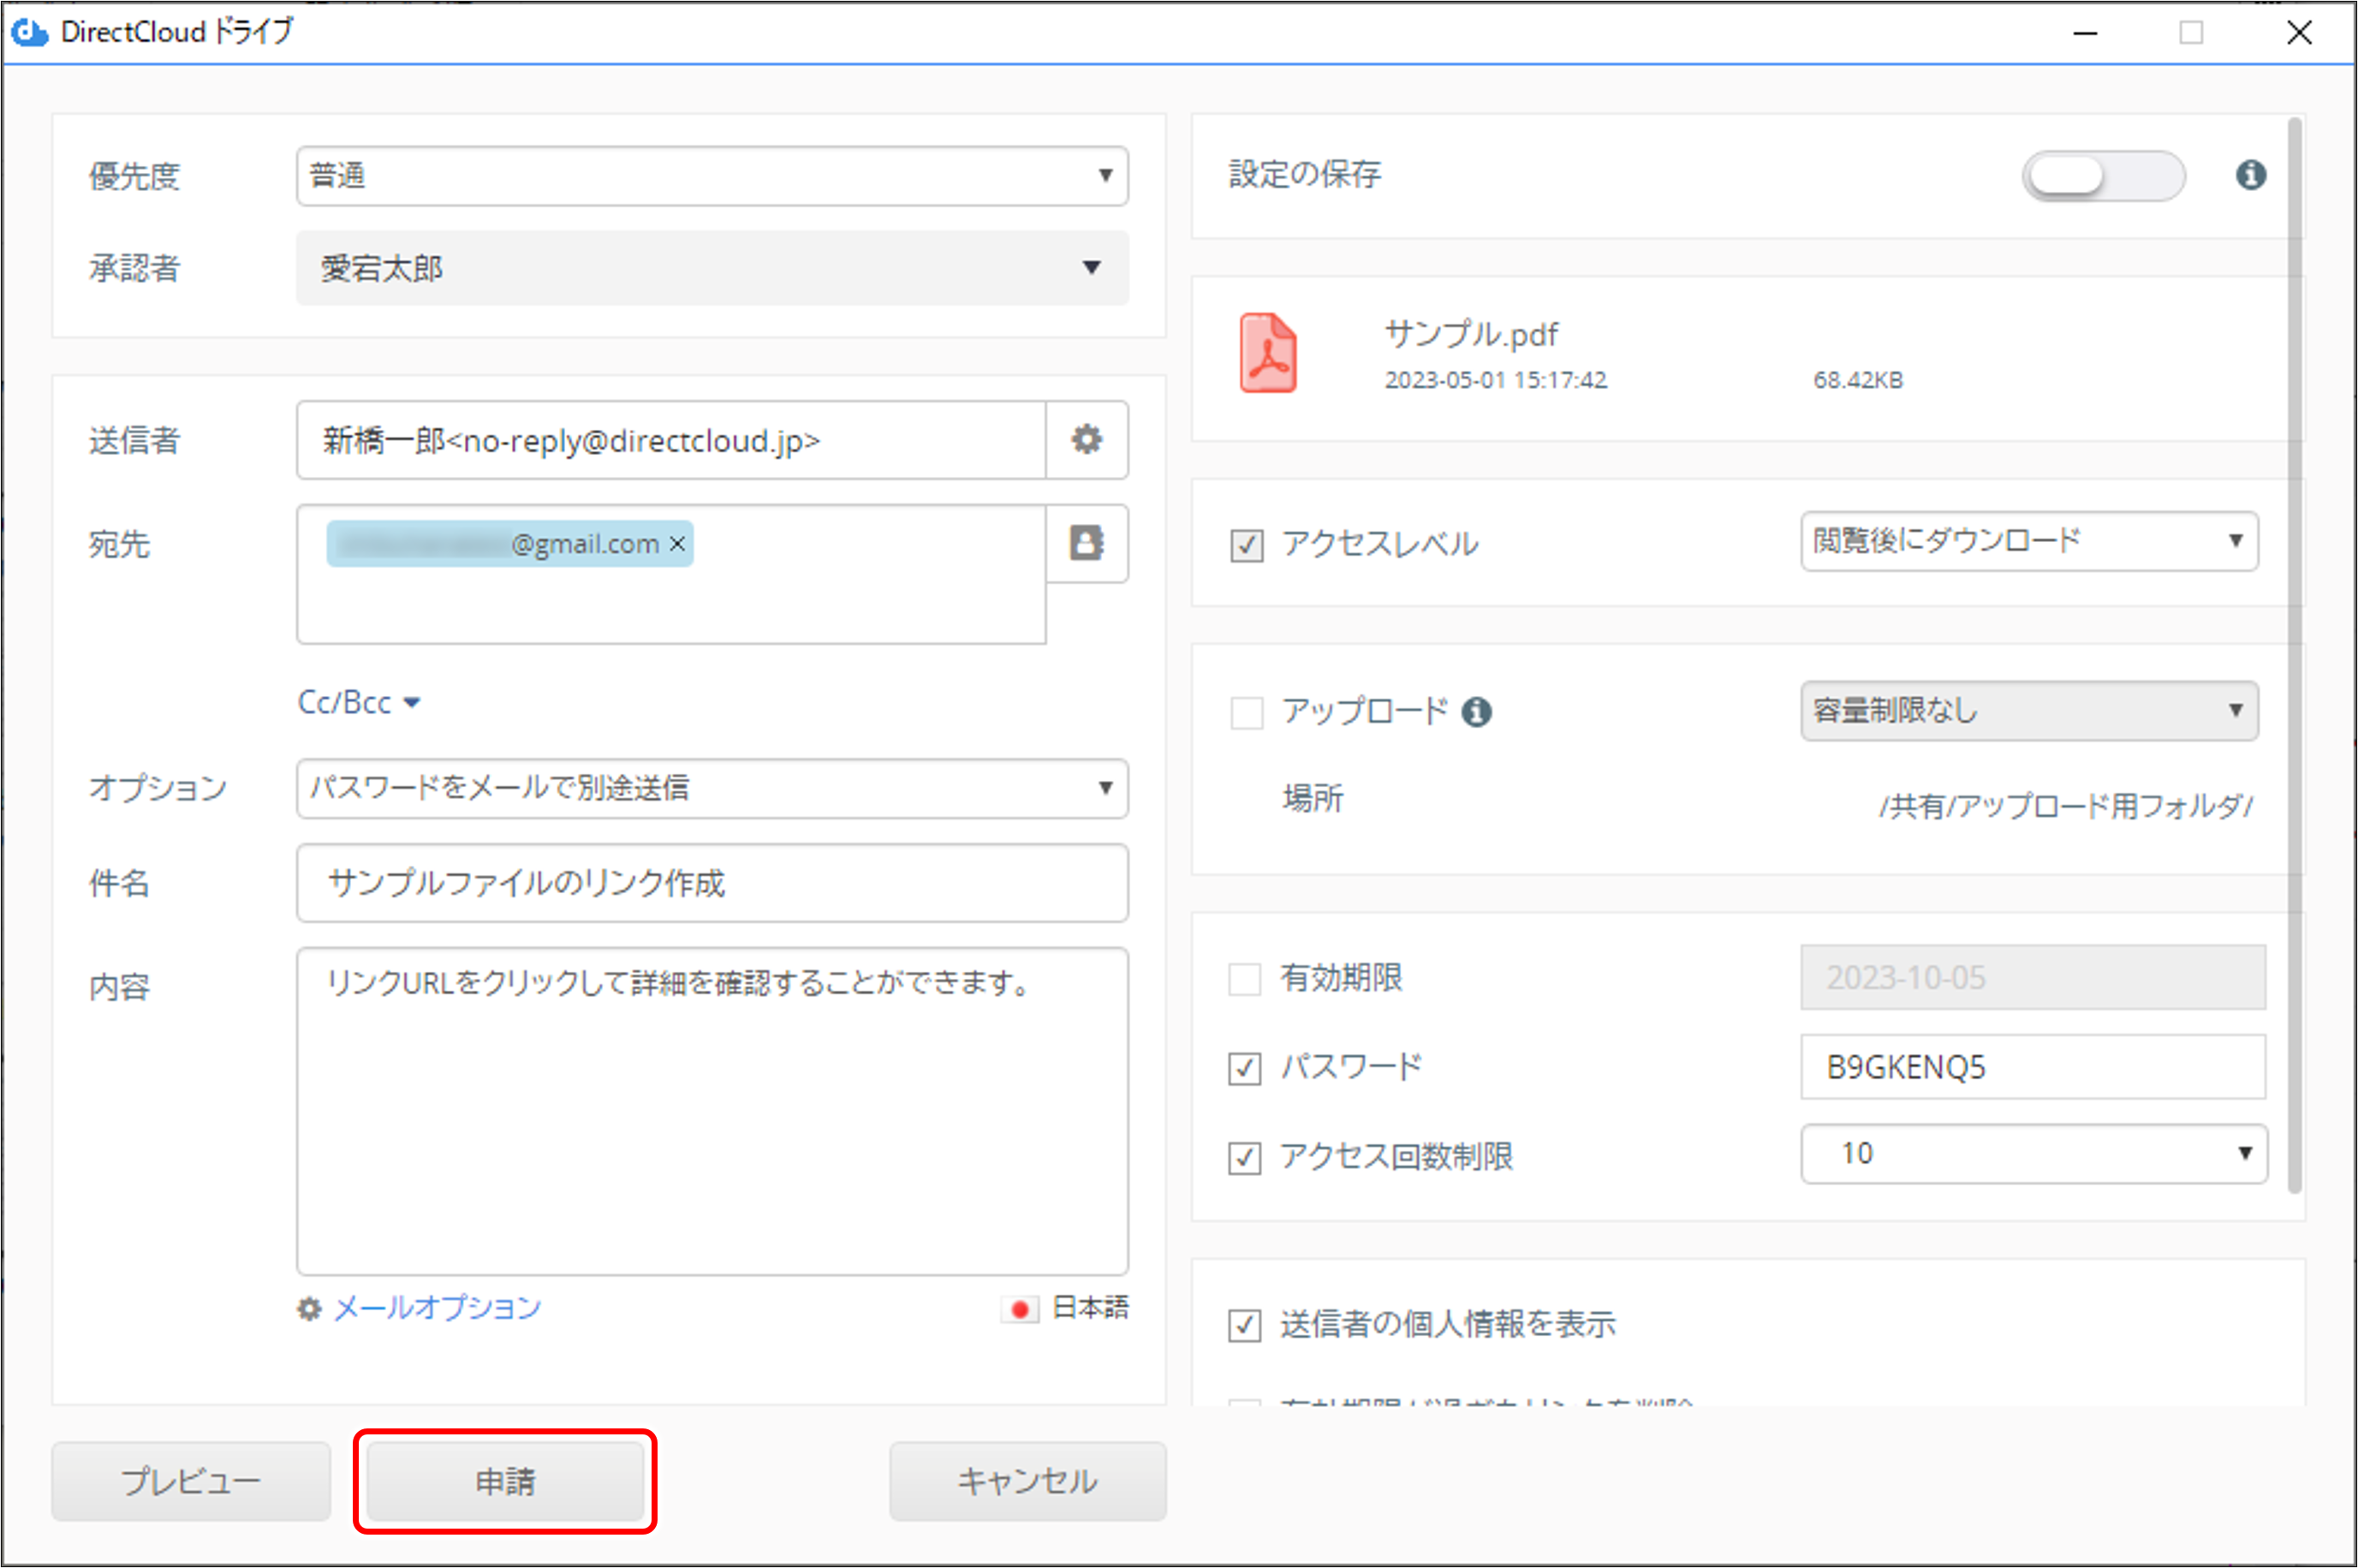Click the 日本語 language selector
This screenshot has width=2358, height=1568.
click(x=1091, y=1308)
